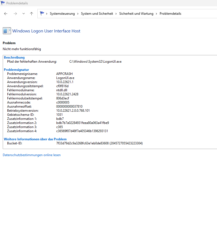Click the Gebietsschema-ID label

click(x=20, y=115)
